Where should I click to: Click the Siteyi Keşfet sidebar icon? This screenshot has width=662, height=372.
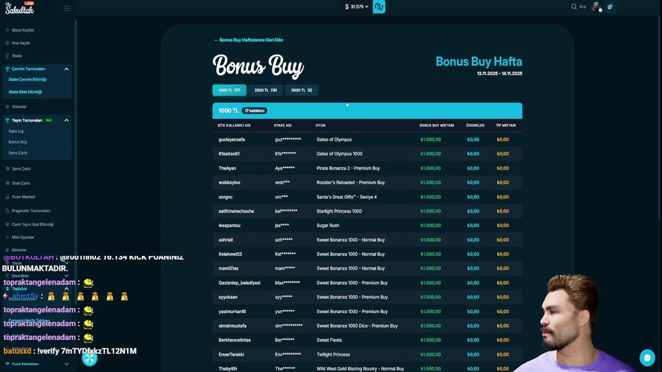coord(8,30)
